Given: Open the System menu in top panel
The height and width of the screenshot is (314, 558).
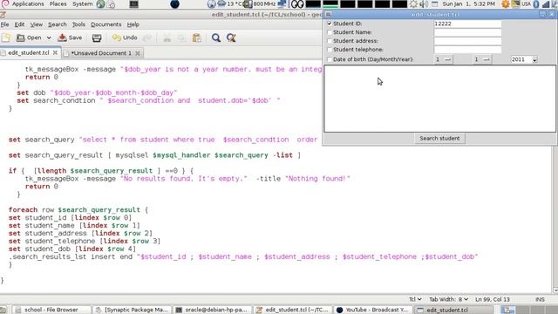Looking at the screenshot, I should pyautogui.click(x=82, y=3).
